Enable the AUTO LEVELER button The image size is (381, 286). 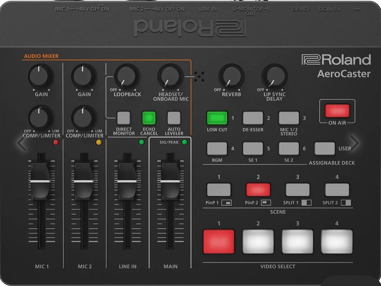coord(174,118)
